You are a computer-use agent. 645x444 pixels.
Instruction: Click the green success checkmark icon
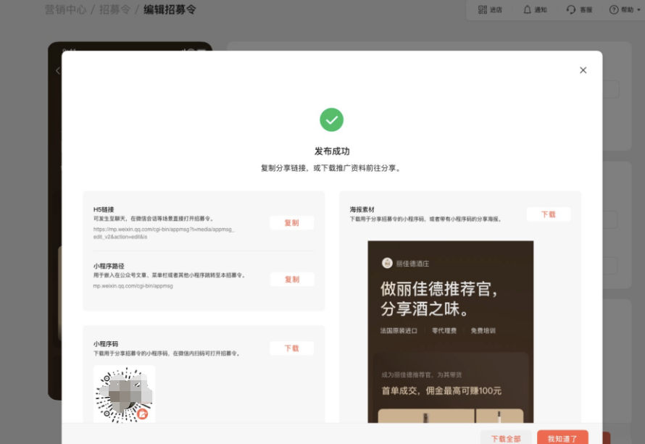(x=331, y=120)
